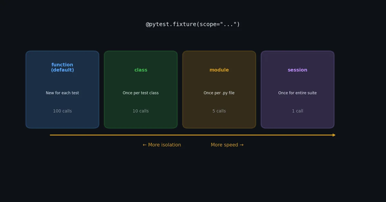386x202 pixels.
Task: Select the green "class" heading
Action: 141,70
